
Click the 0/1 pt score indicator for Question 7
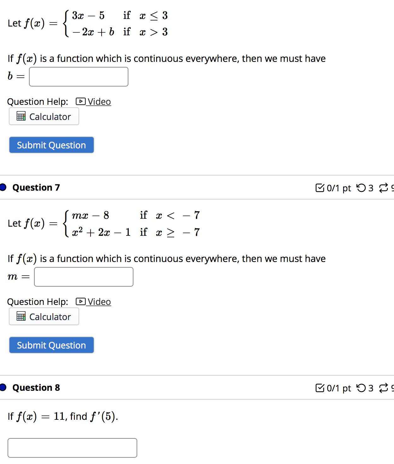pyautogui.click(x=338, y=188)
